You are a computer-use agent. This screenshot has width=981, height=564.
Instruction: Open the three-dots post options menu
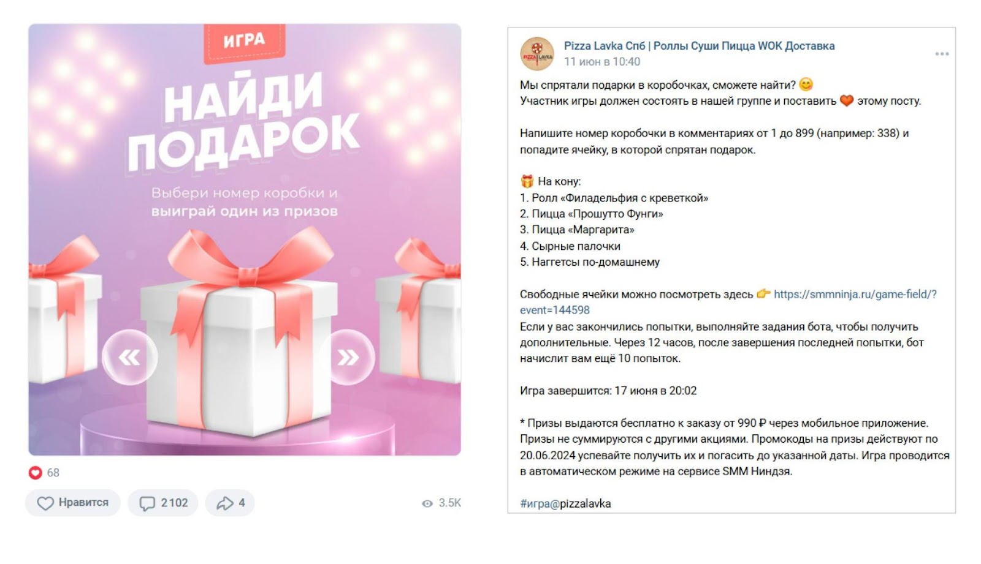tap(942, 54)
